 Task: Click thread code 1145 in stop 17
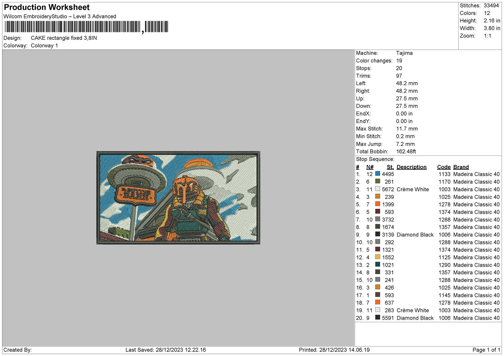444,295
